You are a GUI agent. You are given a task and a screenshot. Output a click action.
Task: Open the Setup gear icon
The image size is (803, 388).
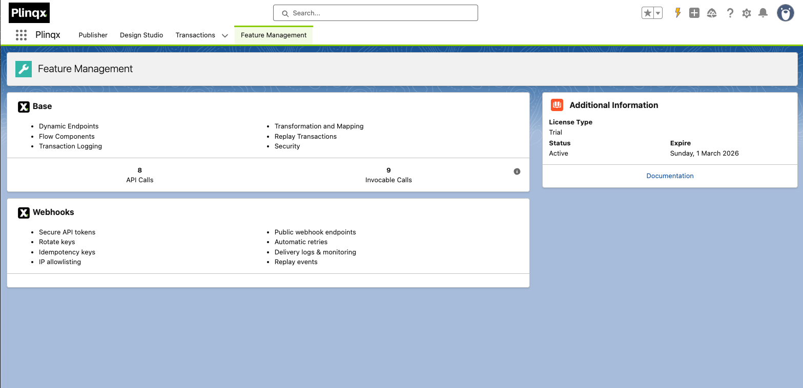click(747, 13)
